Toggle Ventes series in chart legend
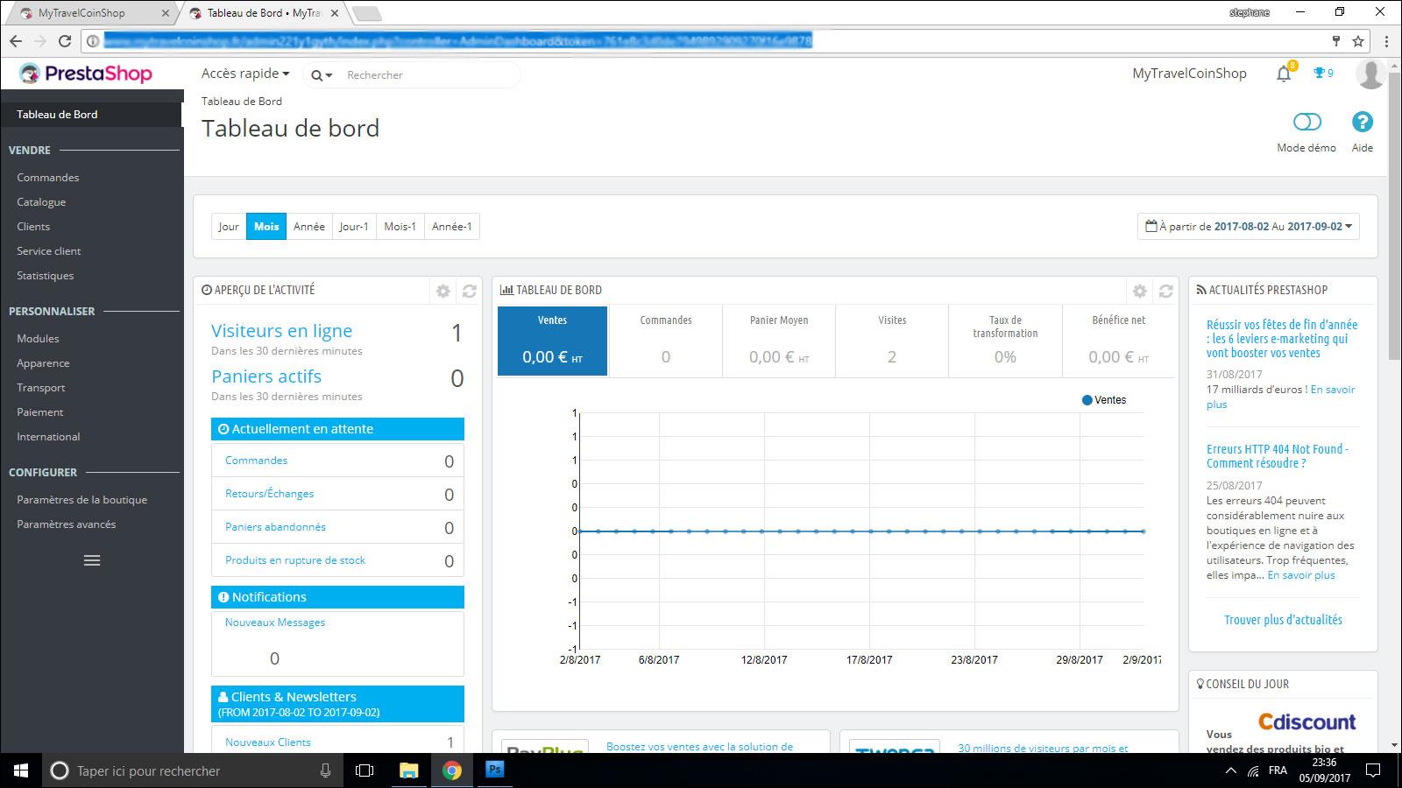 [1104, 400]
